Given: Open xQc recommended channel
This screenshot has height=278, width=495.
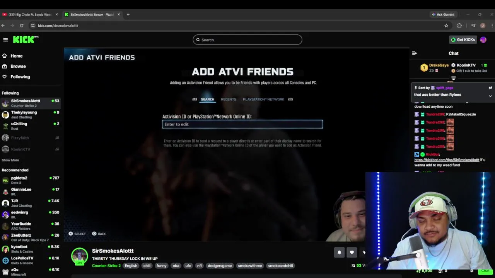Looking at the screenshot, I should pyautogui.click(x=31, y=272).
